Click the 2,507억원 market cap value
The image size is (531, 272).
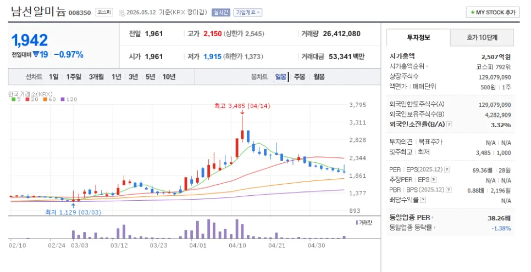496,57
